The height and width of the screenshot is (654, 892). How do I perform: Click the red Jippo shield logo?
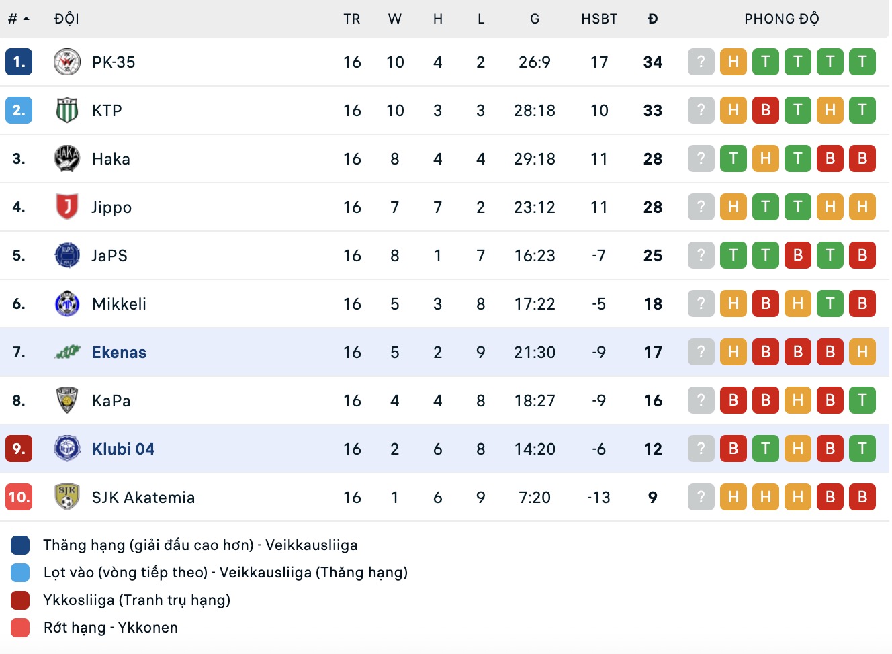(x=67, y=207)
